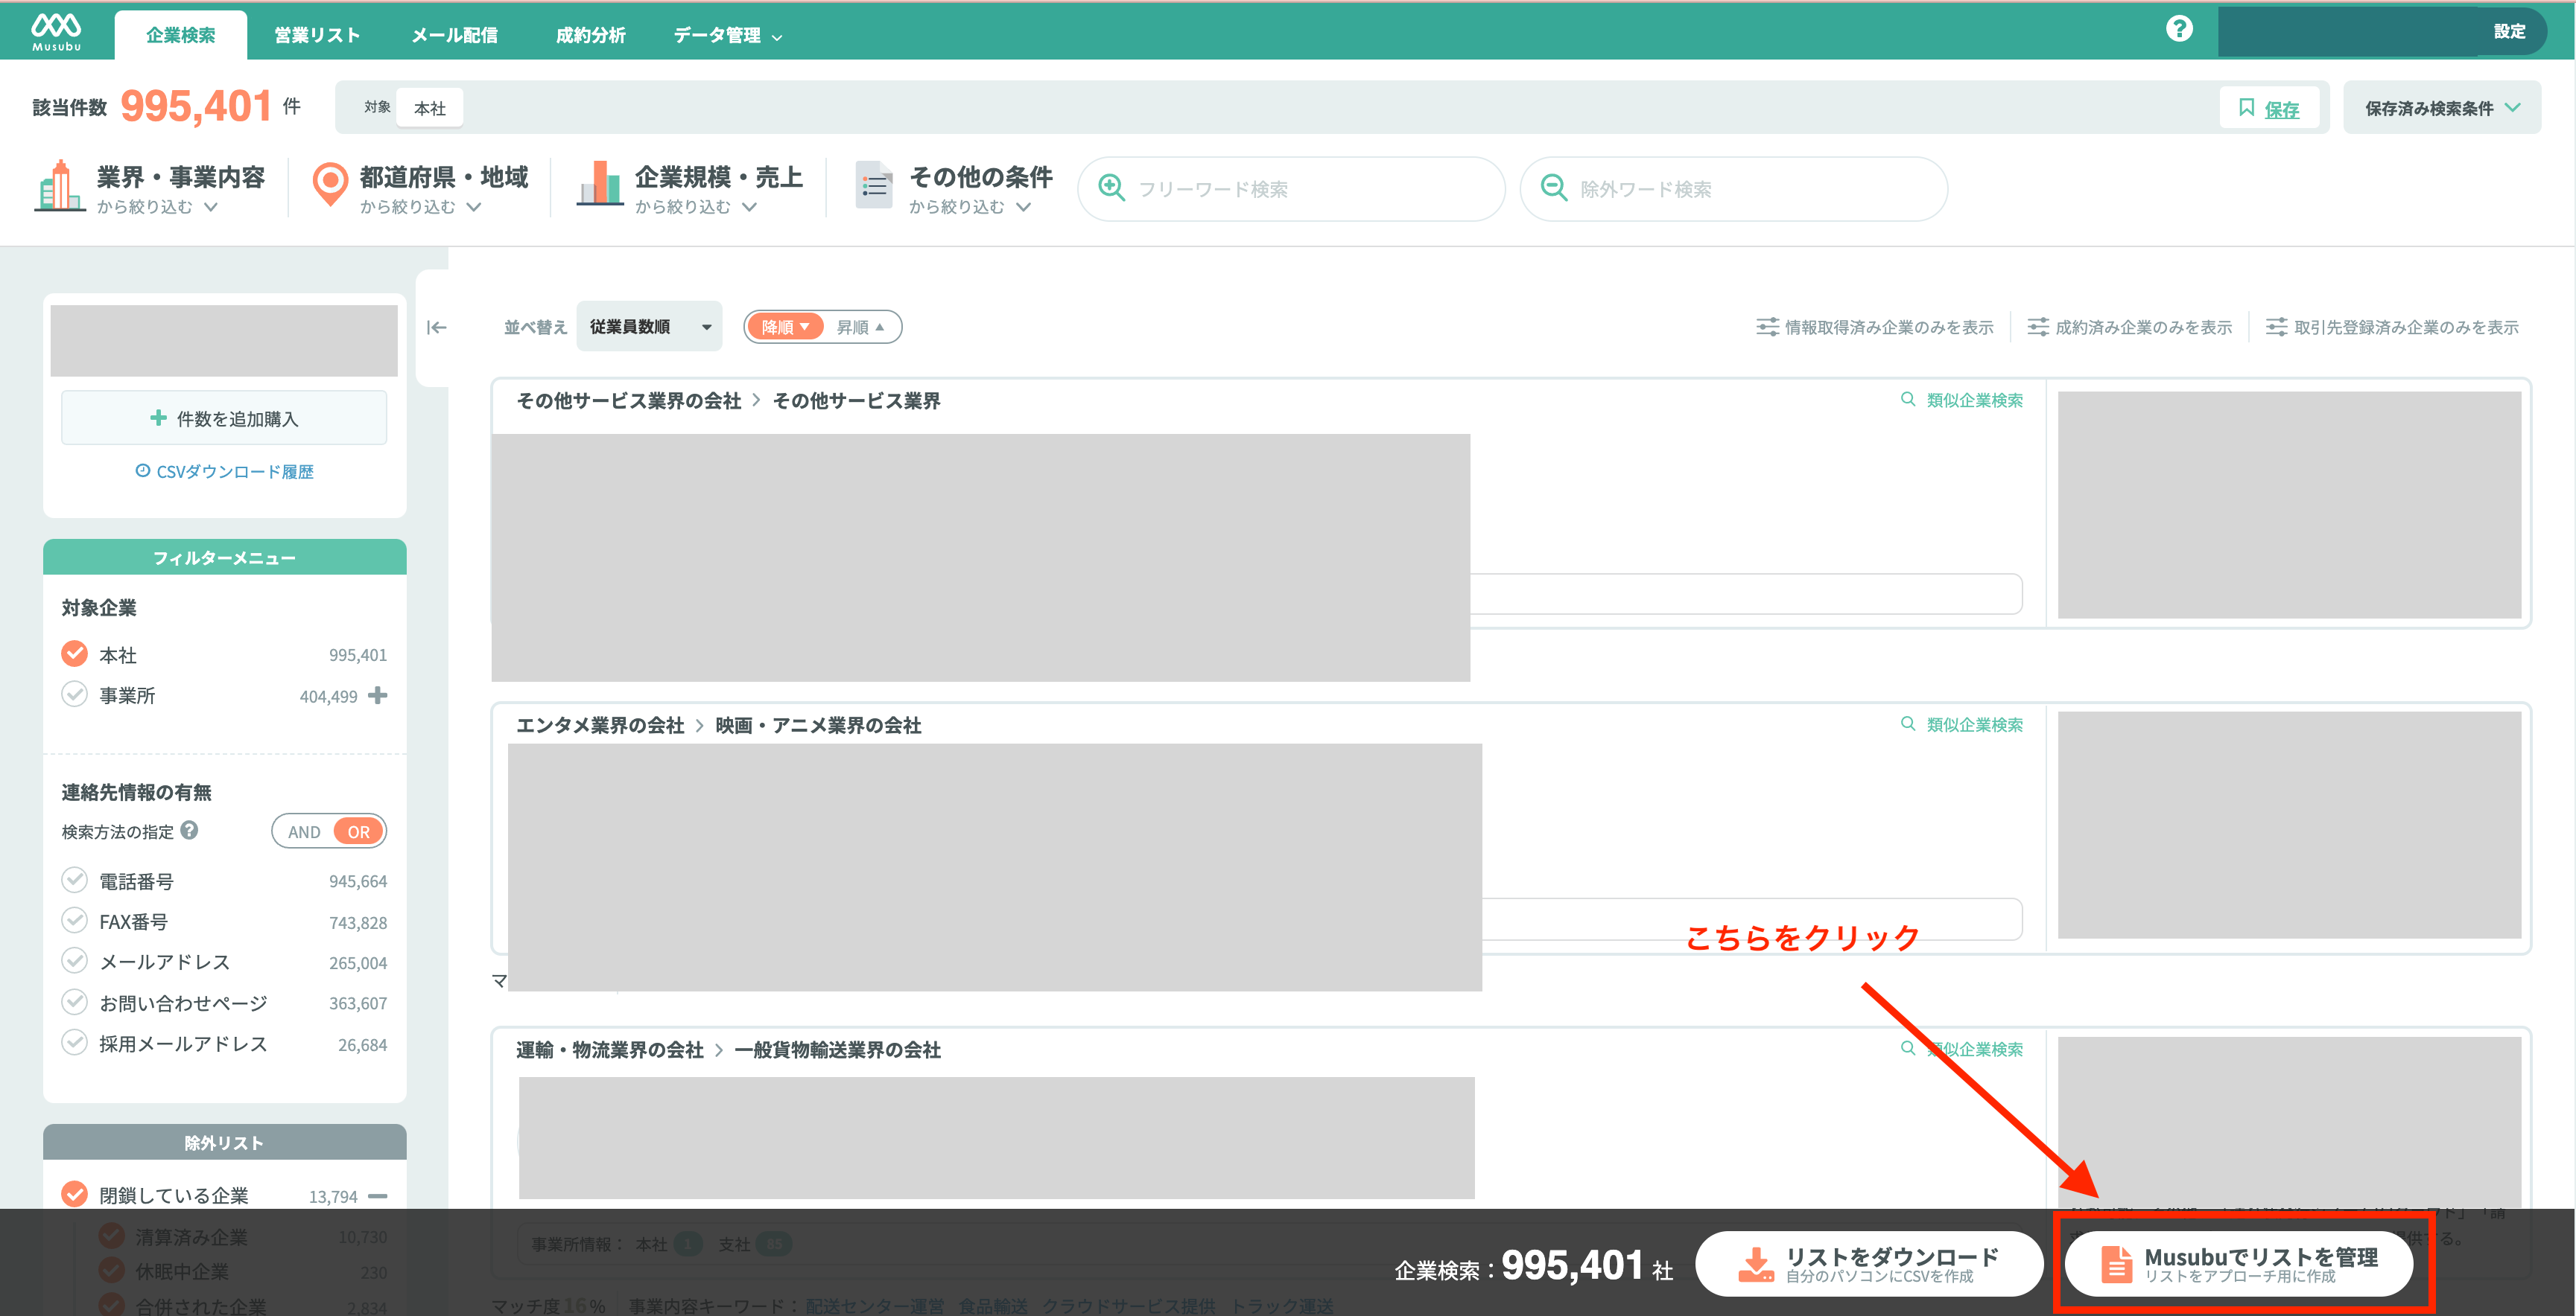Click the download icon in リストをダウンロード
The image size is (2576, 1316).
click(1755, 1264)
